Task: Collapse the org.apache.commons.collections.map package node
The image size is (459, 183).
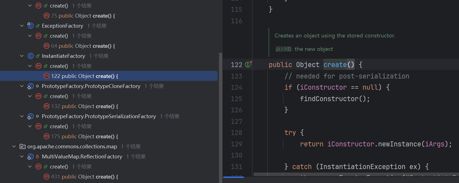Action: pyautogui.click(x=14, y=146)
